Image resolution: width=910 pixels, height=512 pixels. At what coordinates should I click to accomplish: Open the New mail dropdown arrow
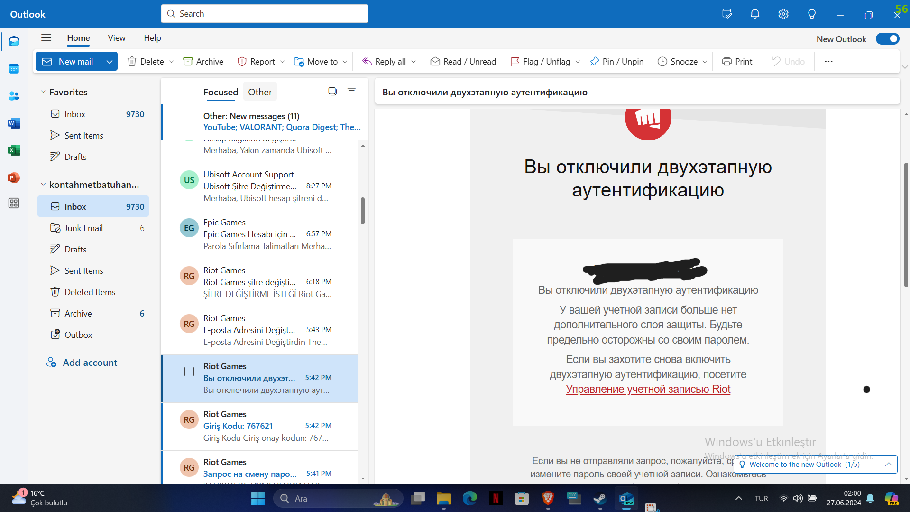[109, 62]
